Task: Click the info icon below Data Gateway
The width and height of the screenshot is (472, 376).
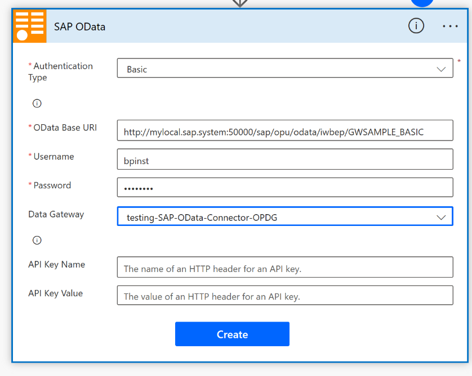Action: point(37,241)
